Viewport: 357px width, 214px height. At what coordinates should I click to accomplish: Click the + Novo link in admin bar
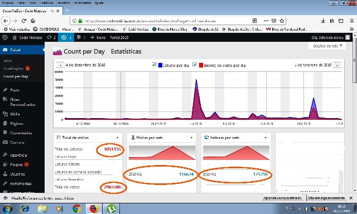click(98, 37)
